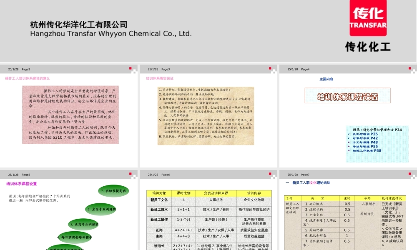Open the Page2 slide thumbnail

pos(69,116)
